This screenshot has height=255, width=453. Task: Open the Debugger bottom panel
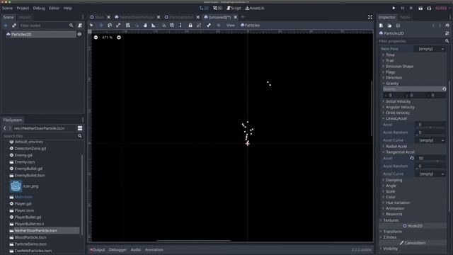117,250
